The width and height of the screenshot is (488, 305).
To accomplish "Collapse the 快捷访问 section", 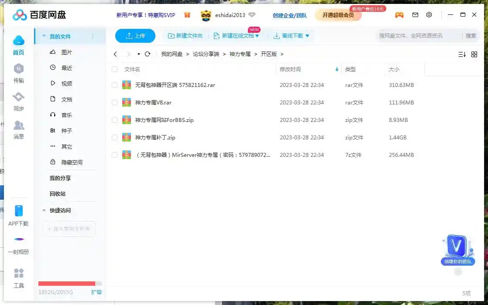I will coord(44,211).
